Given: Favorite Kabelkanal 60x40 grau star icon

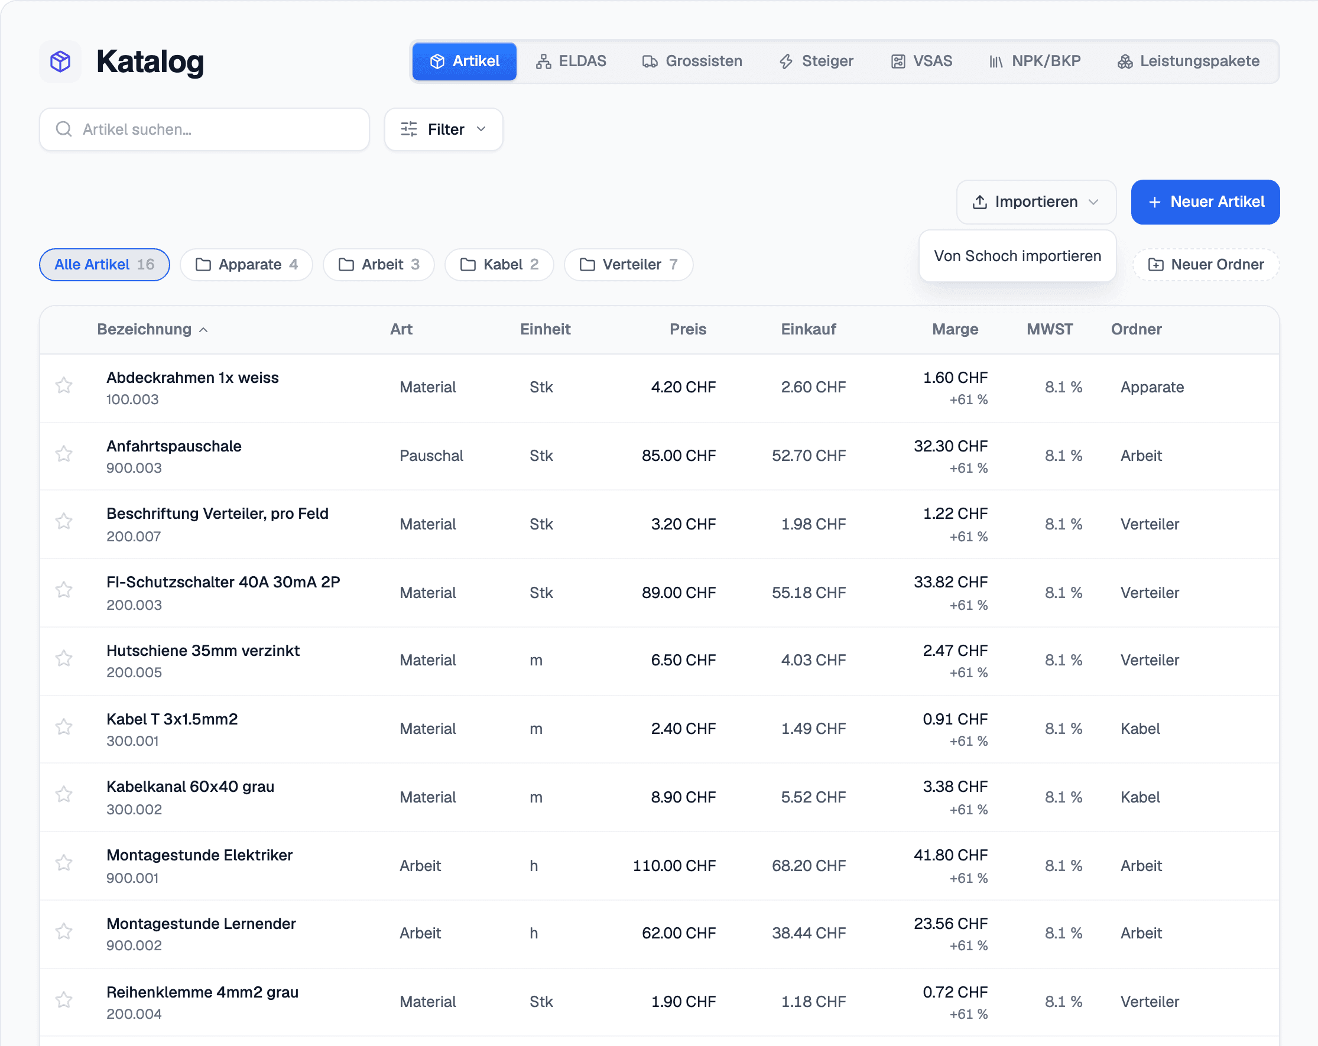Looking at the screenshot, I should click(64, 795).
